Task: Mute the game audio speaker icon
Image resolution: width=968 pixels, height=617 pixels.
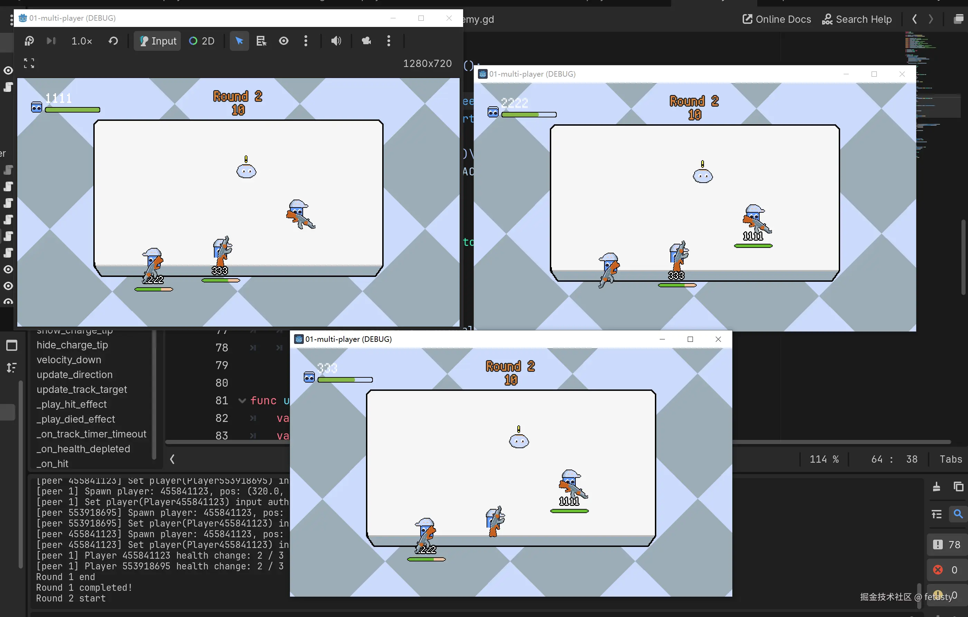Action: (336, 41)
